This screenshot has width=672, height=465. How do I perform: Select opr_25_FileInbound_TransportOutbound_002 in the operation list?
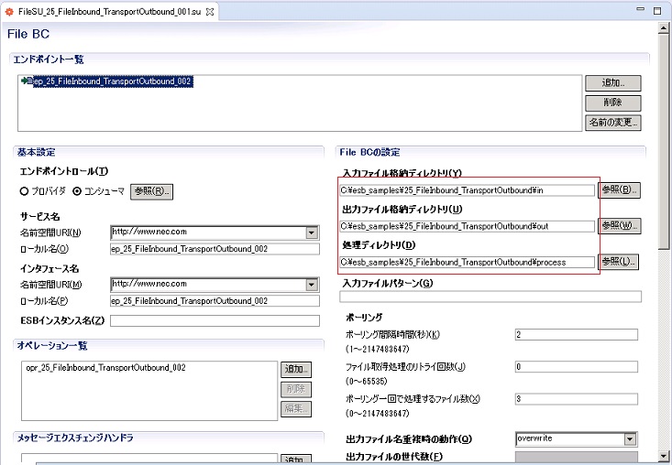(104, 368)
